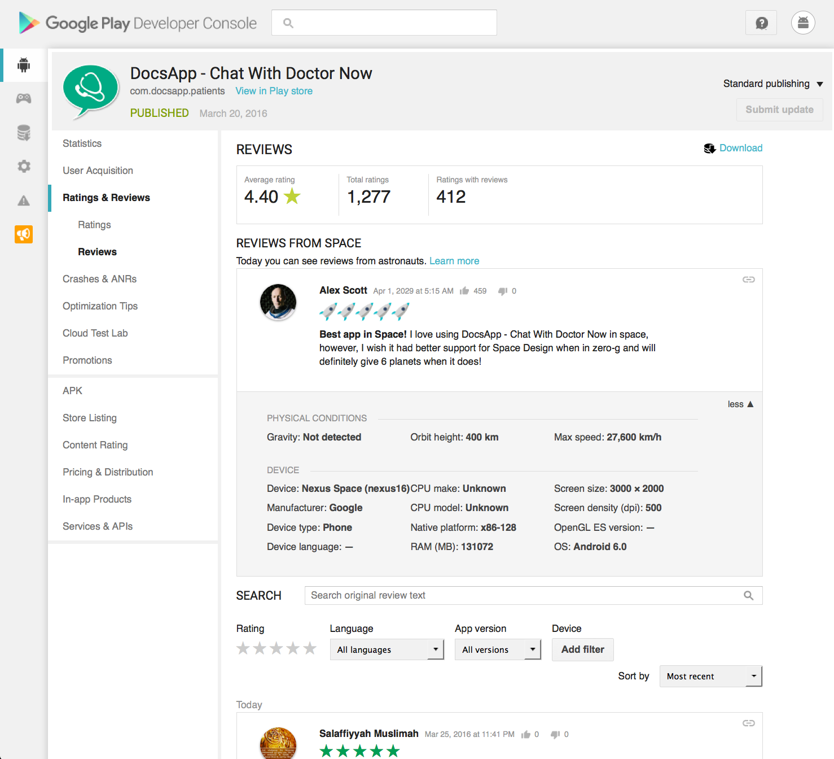Click the green PUBLISHED status text
This screenshot has height=759, width=834.
point(159,113)
